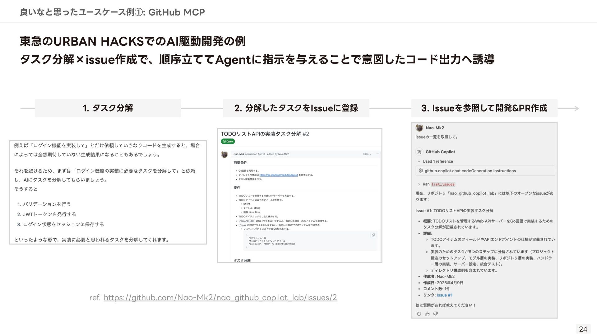This screenshot has height=336, width=597.
Task: Open the nao_github_copilot_lab issues/2 reference URL
Action: (x=220, y=298)
